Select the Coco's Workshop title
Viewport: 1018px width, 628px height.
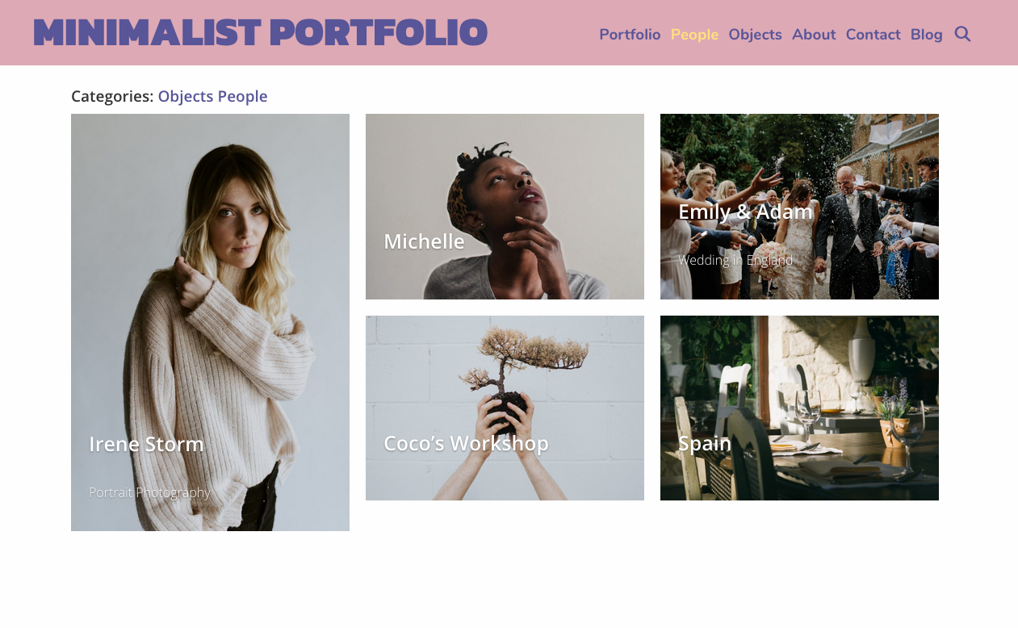466,443
